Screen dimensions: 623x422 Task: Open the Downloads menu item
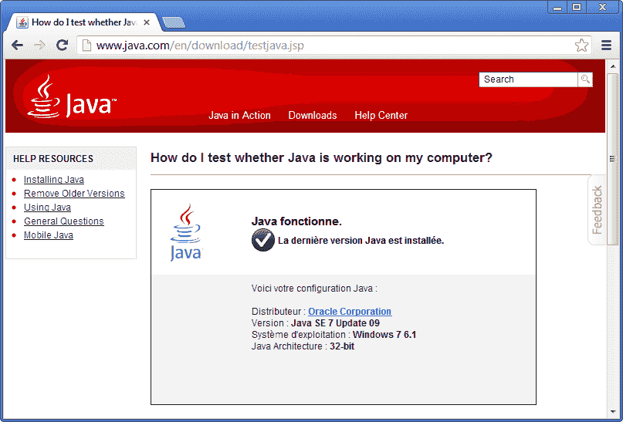pos(313,115)
